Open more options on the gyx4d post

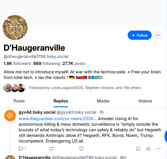coord(158,149)
